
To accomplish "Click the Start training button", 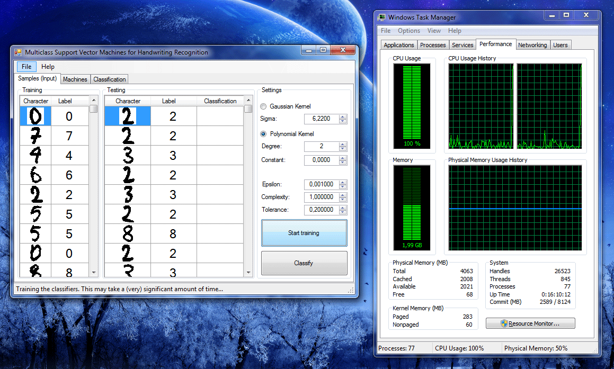I will [x=304, y=233].
